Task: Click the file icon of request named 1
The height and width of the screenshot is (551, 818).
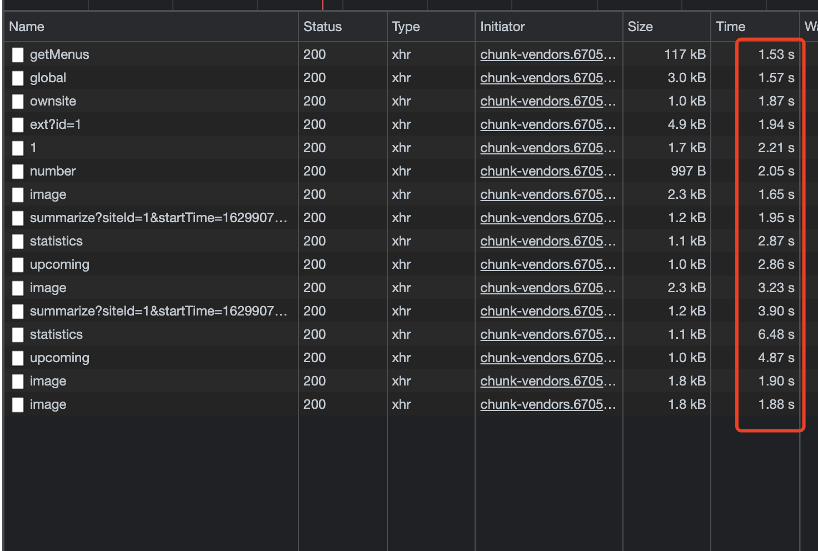Action: (x=18, y=148)
